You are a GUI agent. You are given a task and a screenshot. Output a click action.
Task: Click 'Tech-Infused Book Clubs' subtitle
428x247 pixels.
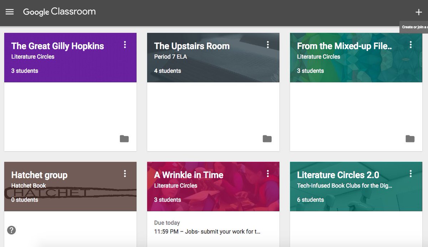pyautogui.click(x=345, y=186)
